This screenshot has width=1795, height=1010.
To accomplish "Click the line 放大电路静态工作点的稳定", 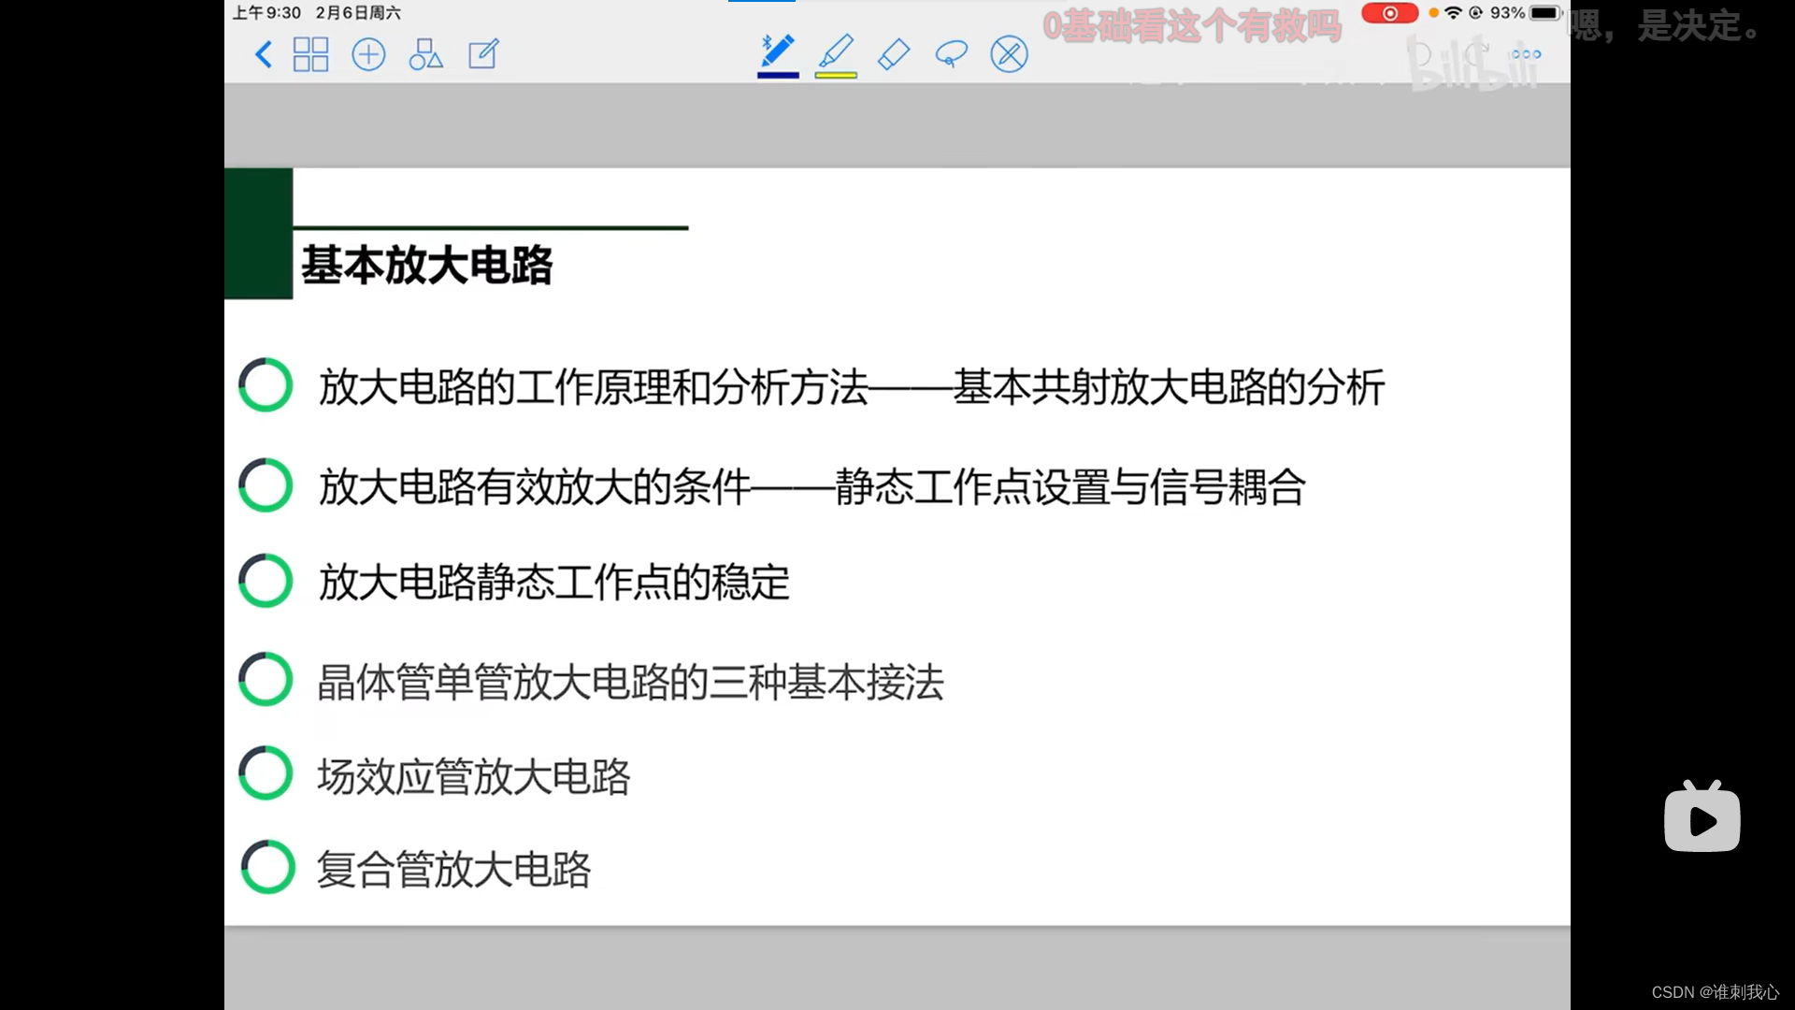I will coord(553,583).
